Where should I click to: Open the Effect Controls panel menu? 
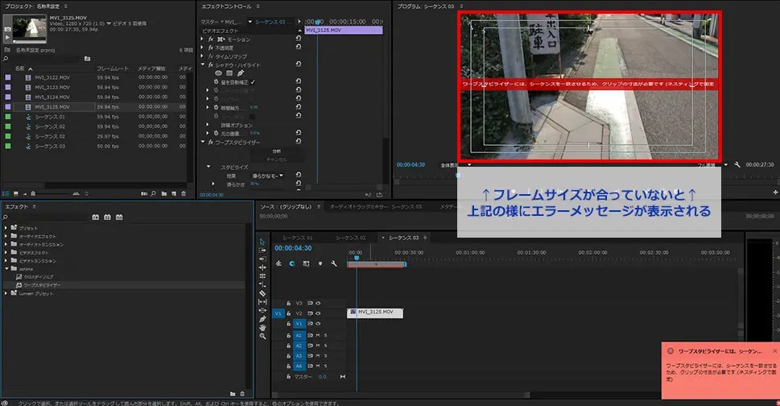click(258, 6)
